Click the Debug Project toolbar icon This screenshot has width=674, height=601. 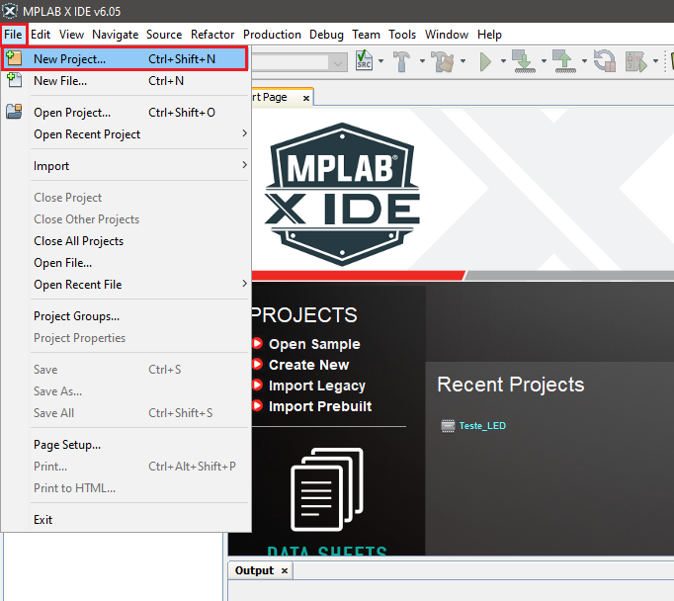click(636, 62)
